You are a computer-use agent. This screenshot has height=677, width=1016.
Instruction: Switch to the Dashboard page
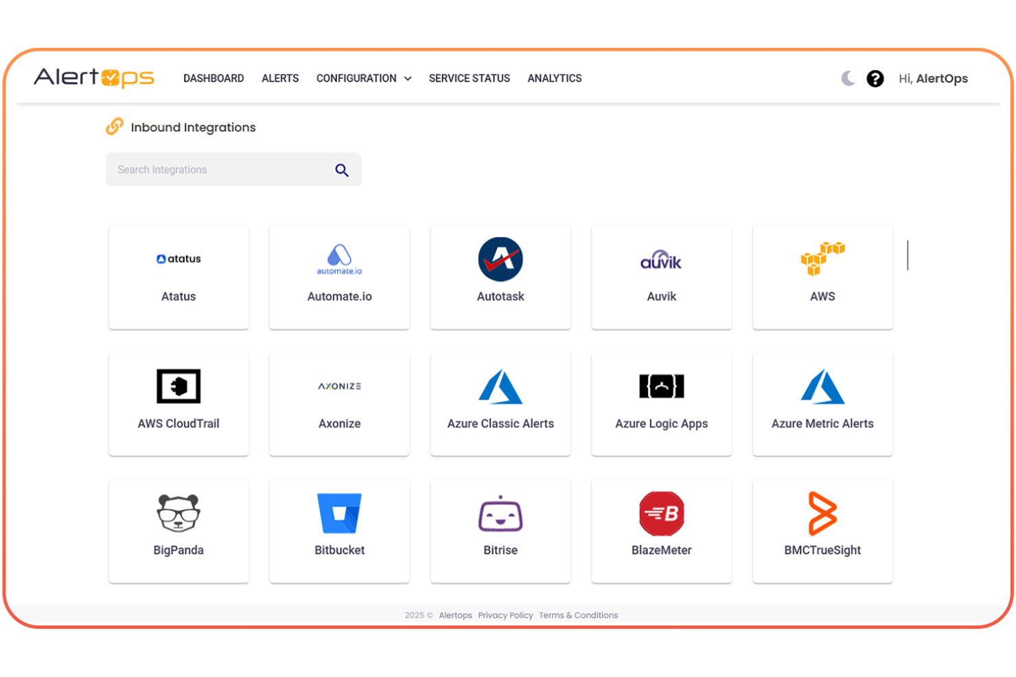pos(213,78)
